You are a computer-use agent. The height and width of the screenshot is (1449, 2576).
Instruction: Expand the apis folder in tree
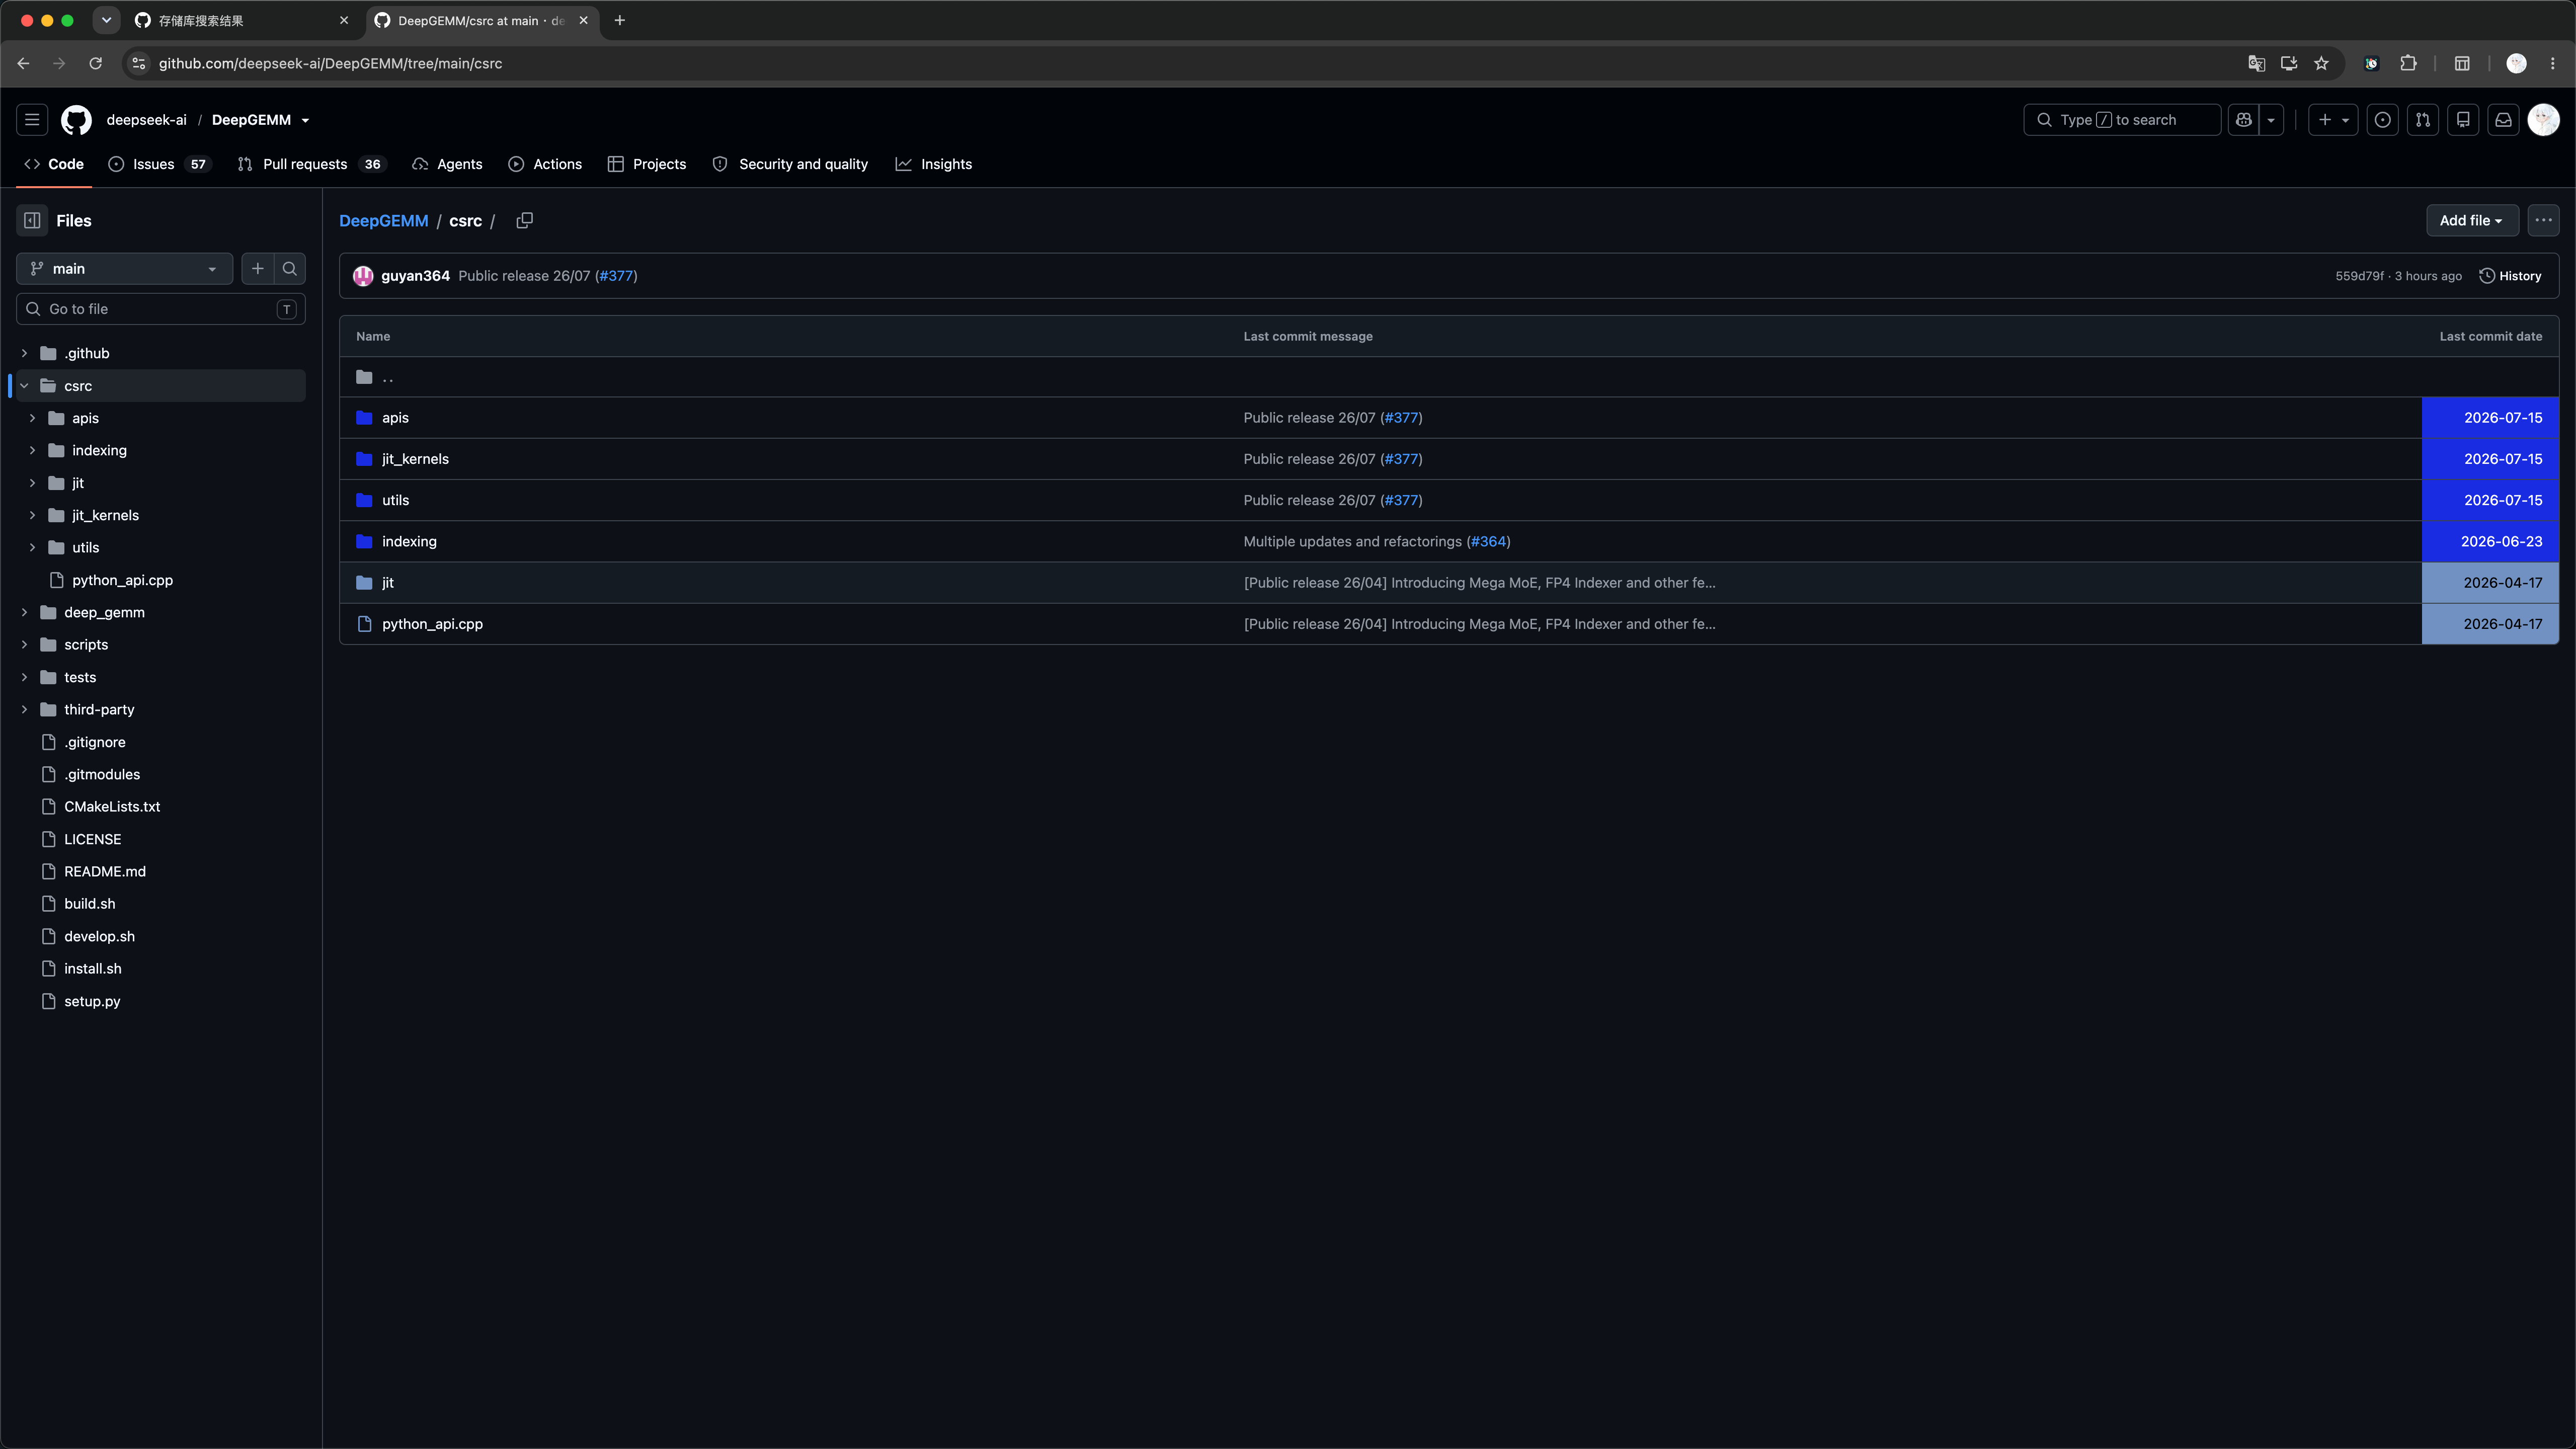tap(32, 418)
